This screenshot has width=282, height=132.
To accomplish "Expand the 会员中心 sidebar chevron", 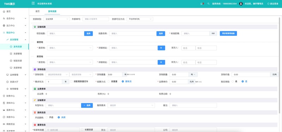I will click(x=25, y=19).
